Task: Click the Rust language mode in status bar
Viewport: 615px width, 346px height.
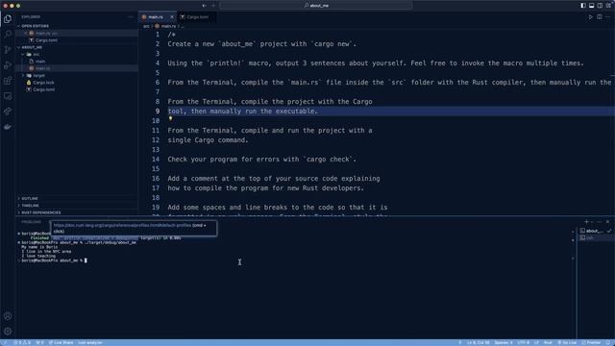Action: click(548, 342)
